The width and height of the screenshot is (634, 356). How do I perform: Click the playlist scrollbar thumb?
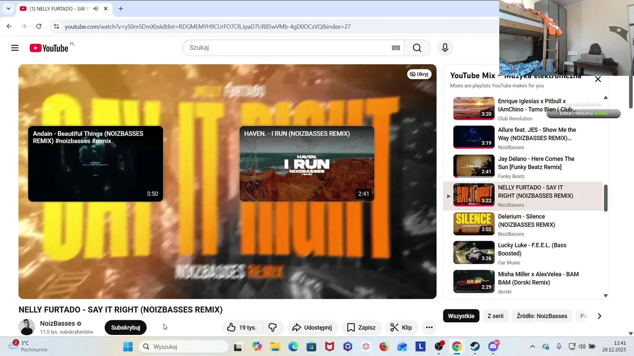[605, 198]
